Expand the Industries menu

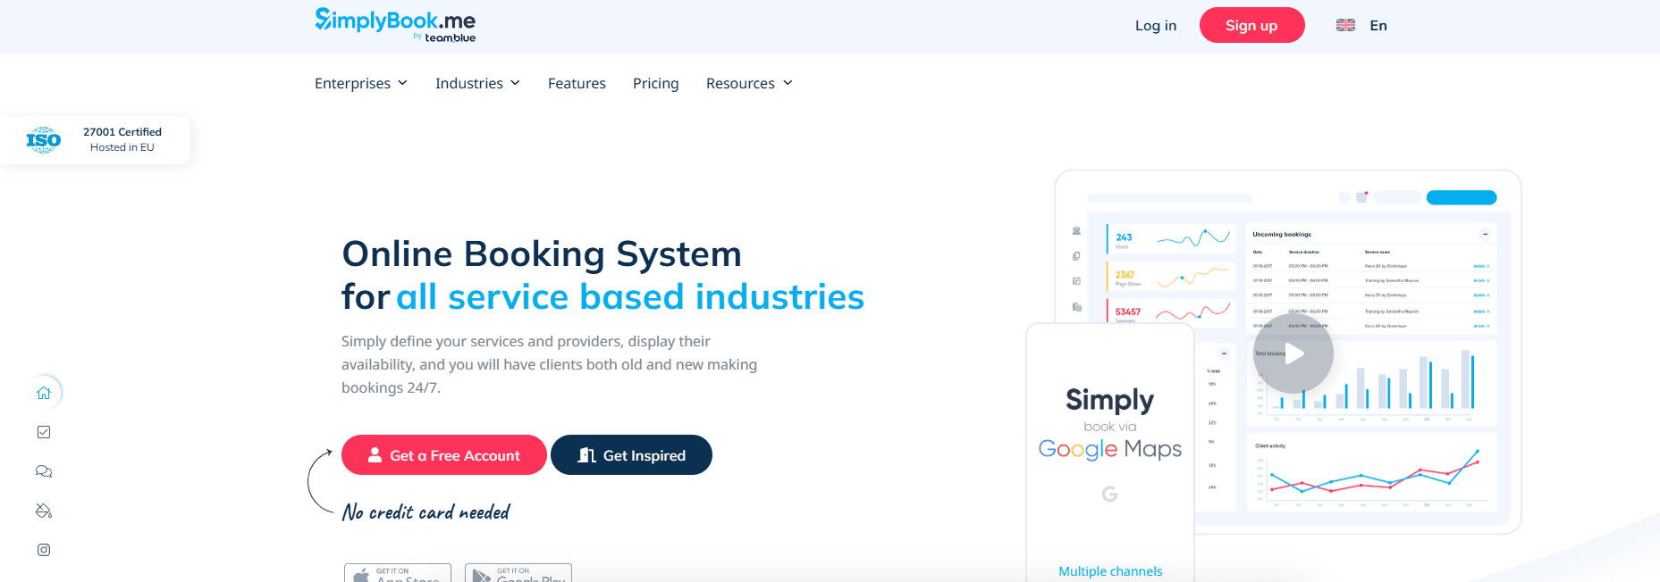(477, 83)
